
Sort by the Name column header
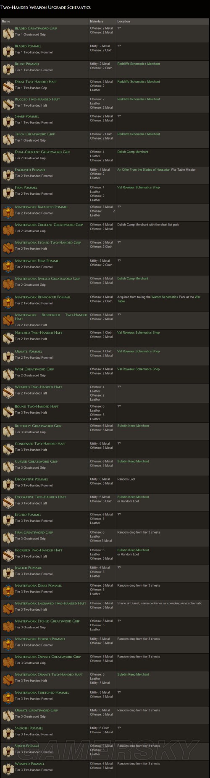click(6, 21)
